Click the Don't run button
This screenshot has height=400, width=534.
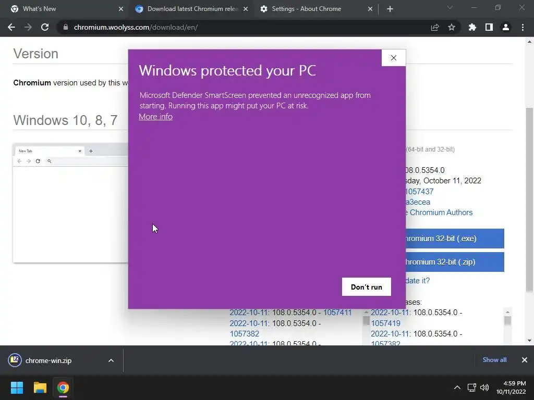coord(367,287)
